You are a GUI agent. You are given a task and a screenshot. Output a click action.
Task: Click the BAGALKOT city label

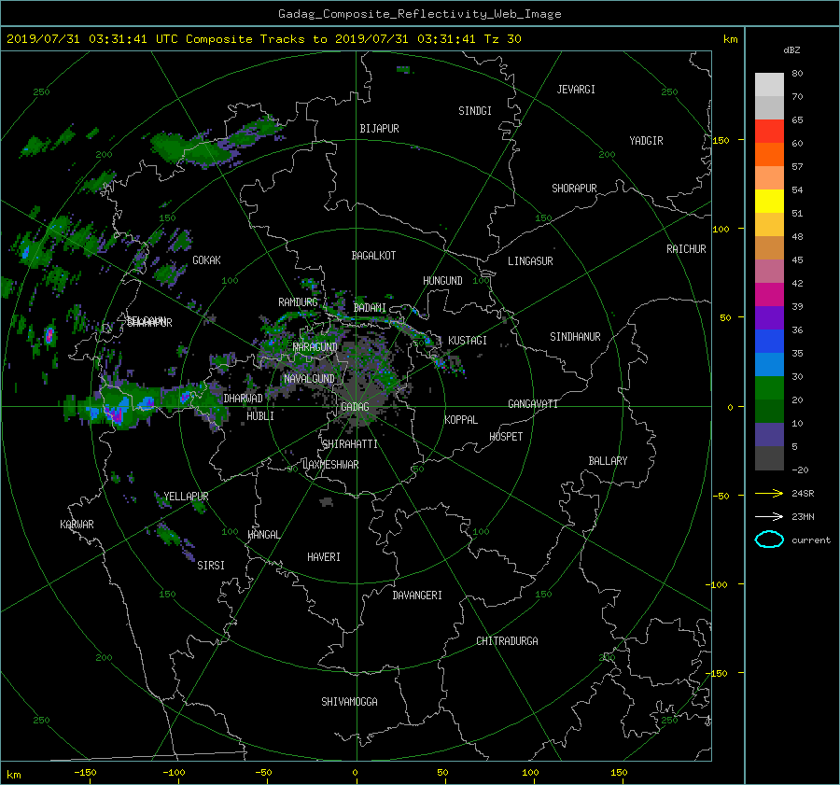(x=373, y=256)
